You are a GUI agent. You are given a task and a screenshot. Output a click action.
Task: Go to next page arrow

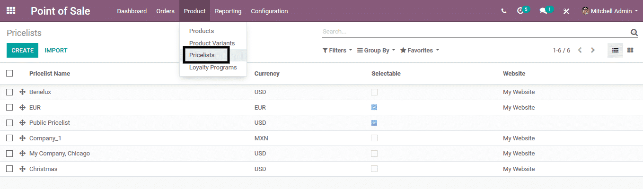pos(593,50)
